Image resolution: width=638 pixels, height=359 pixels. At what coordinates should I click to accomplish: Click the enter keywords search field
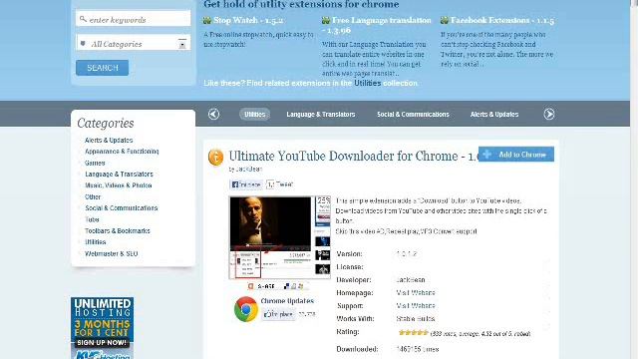coord(133,19)
